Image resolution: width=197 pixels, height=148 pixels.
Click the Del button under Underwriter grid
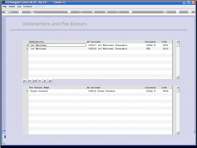coord(50,81)
